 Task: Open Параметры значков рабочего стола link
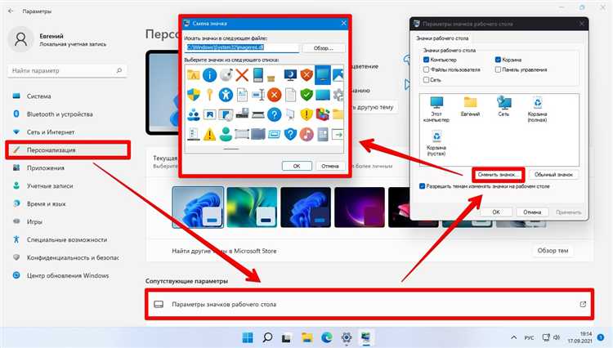[x=369, y=304]
